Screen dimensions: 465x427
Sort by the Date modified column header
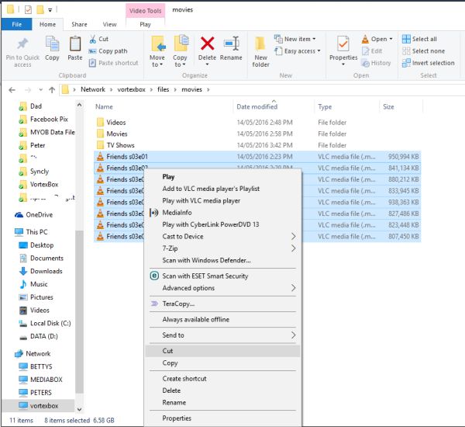(257, 106)
